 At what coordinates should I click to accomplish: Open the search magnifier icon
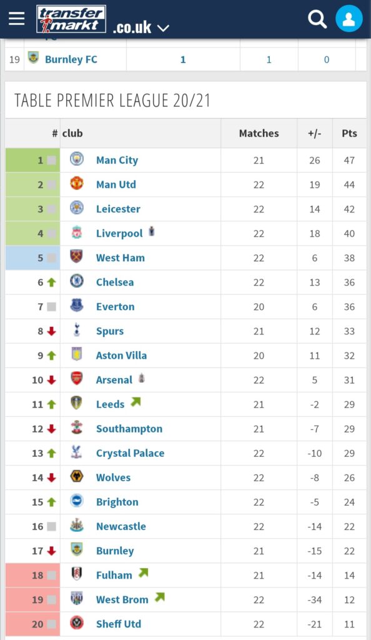point(317,19)
